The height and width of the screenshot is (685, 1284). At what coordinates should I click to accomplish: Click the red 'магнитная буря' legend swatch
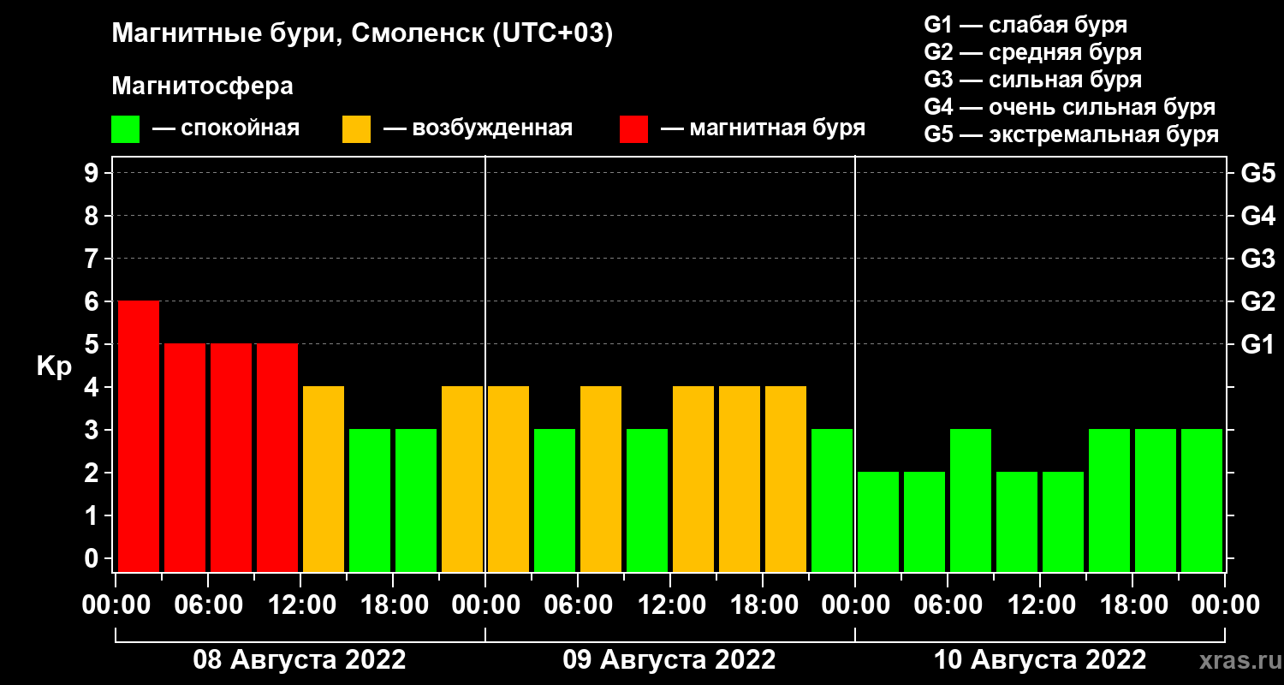633,129
